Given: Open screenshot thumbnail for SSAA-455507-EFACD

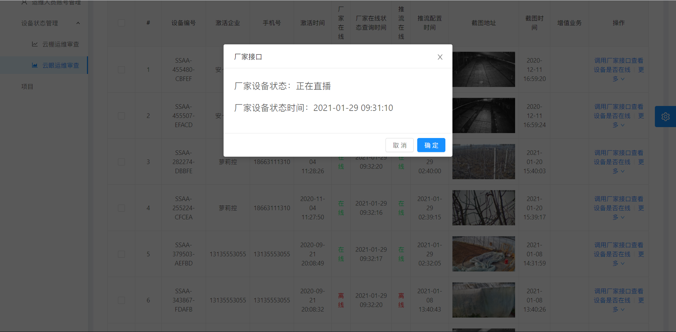Looking at the screenshot, I should [x=483, y=115].
